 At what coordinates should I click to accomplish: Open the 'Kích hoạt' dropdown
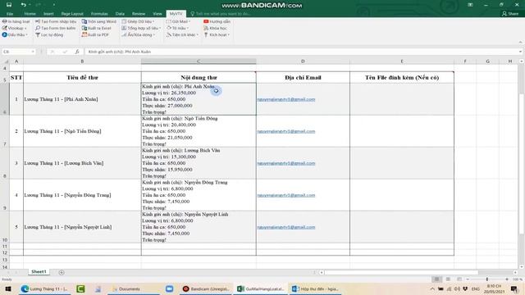[x=217, y=34]
